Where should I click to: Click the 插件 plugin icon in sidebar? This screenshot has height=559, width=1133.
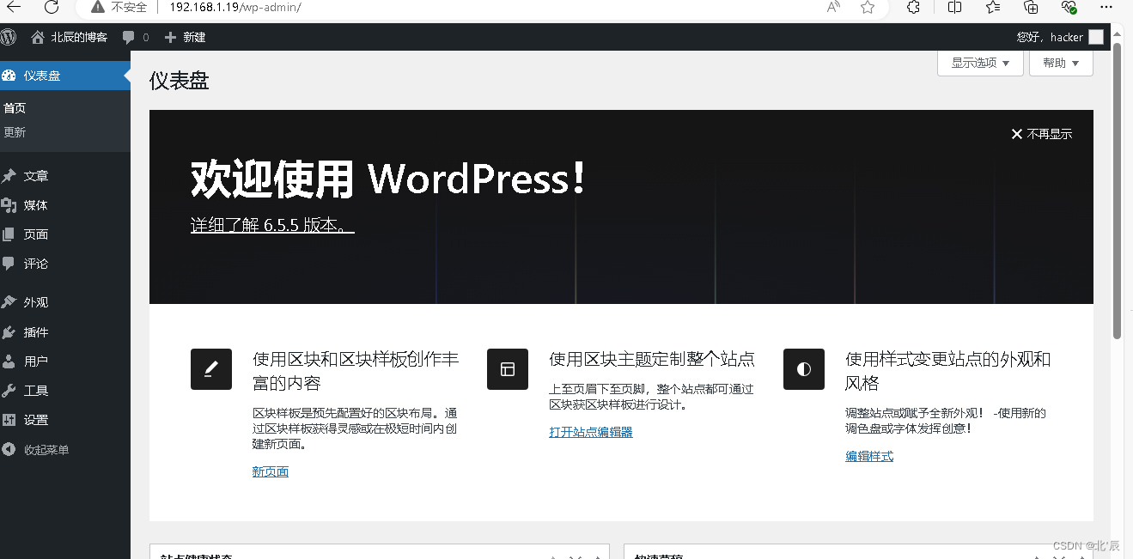tap(9, 332)
